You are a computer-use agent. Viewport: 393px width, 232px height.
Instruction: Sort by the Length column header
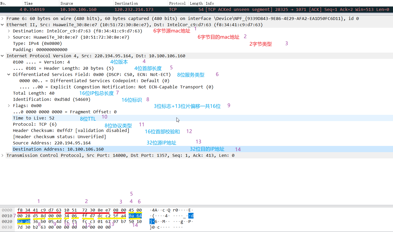point(196,3)
